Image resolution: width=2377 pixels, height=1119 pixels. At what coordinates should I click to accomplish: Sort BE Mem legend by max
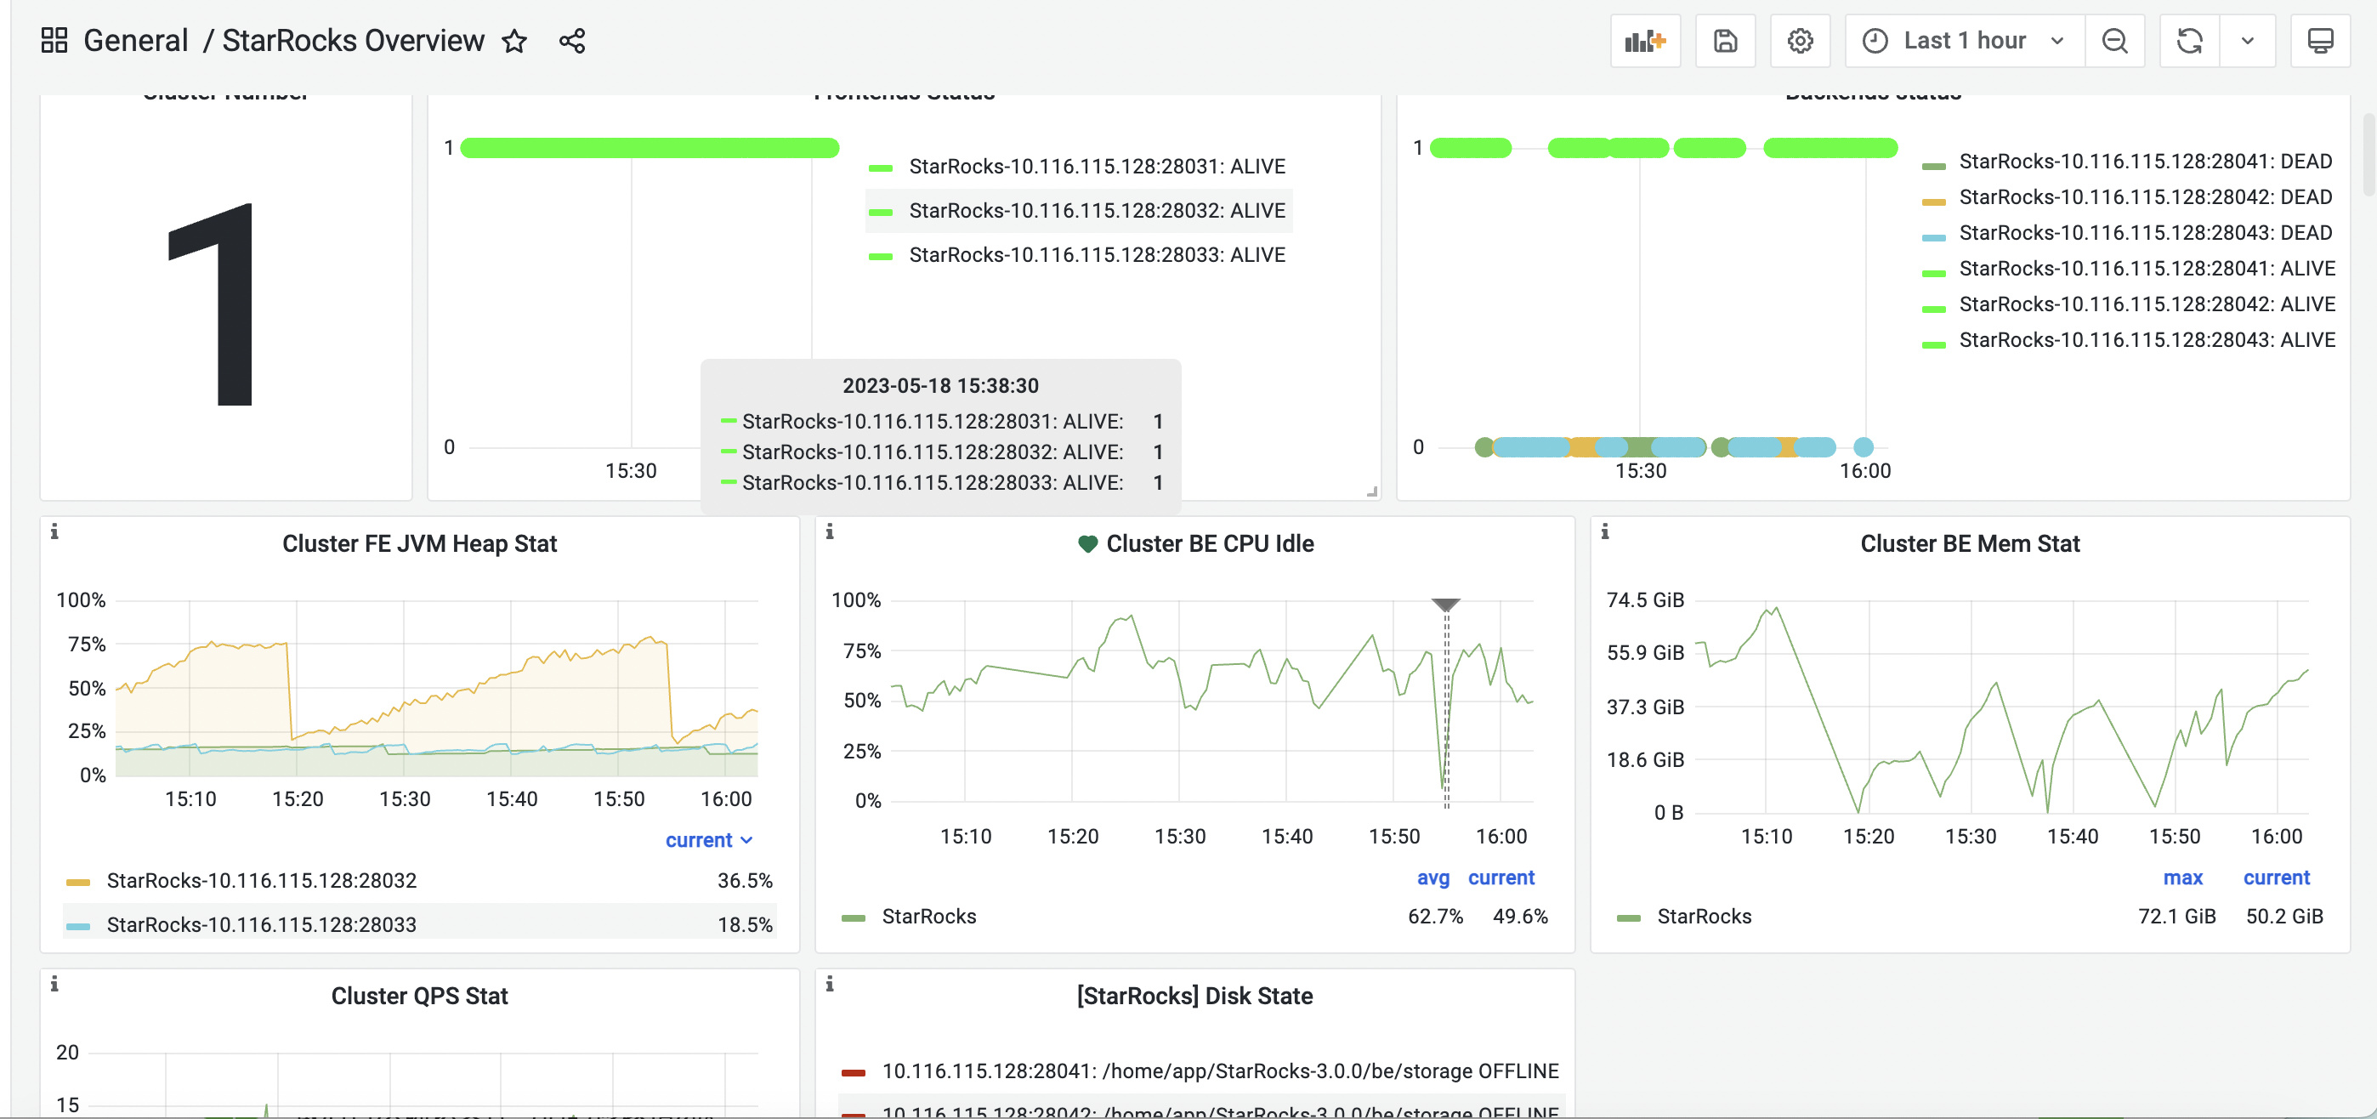pos(2182,878)
